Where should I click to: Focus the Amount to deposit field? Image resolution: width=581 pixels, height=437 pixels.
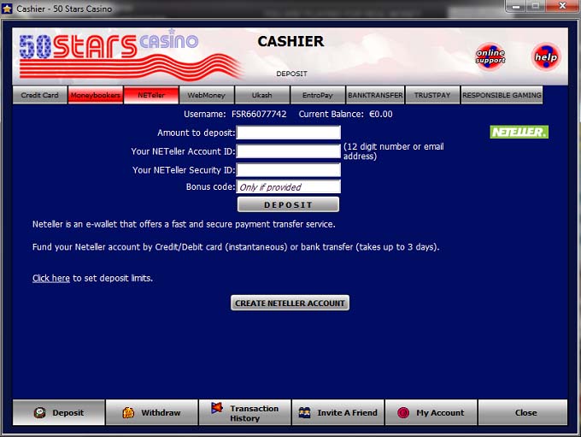tap(289, 133)
